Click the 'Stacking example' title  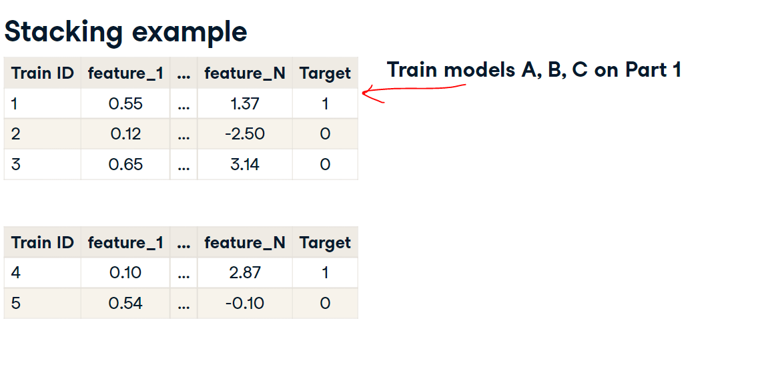coord(126,32)
